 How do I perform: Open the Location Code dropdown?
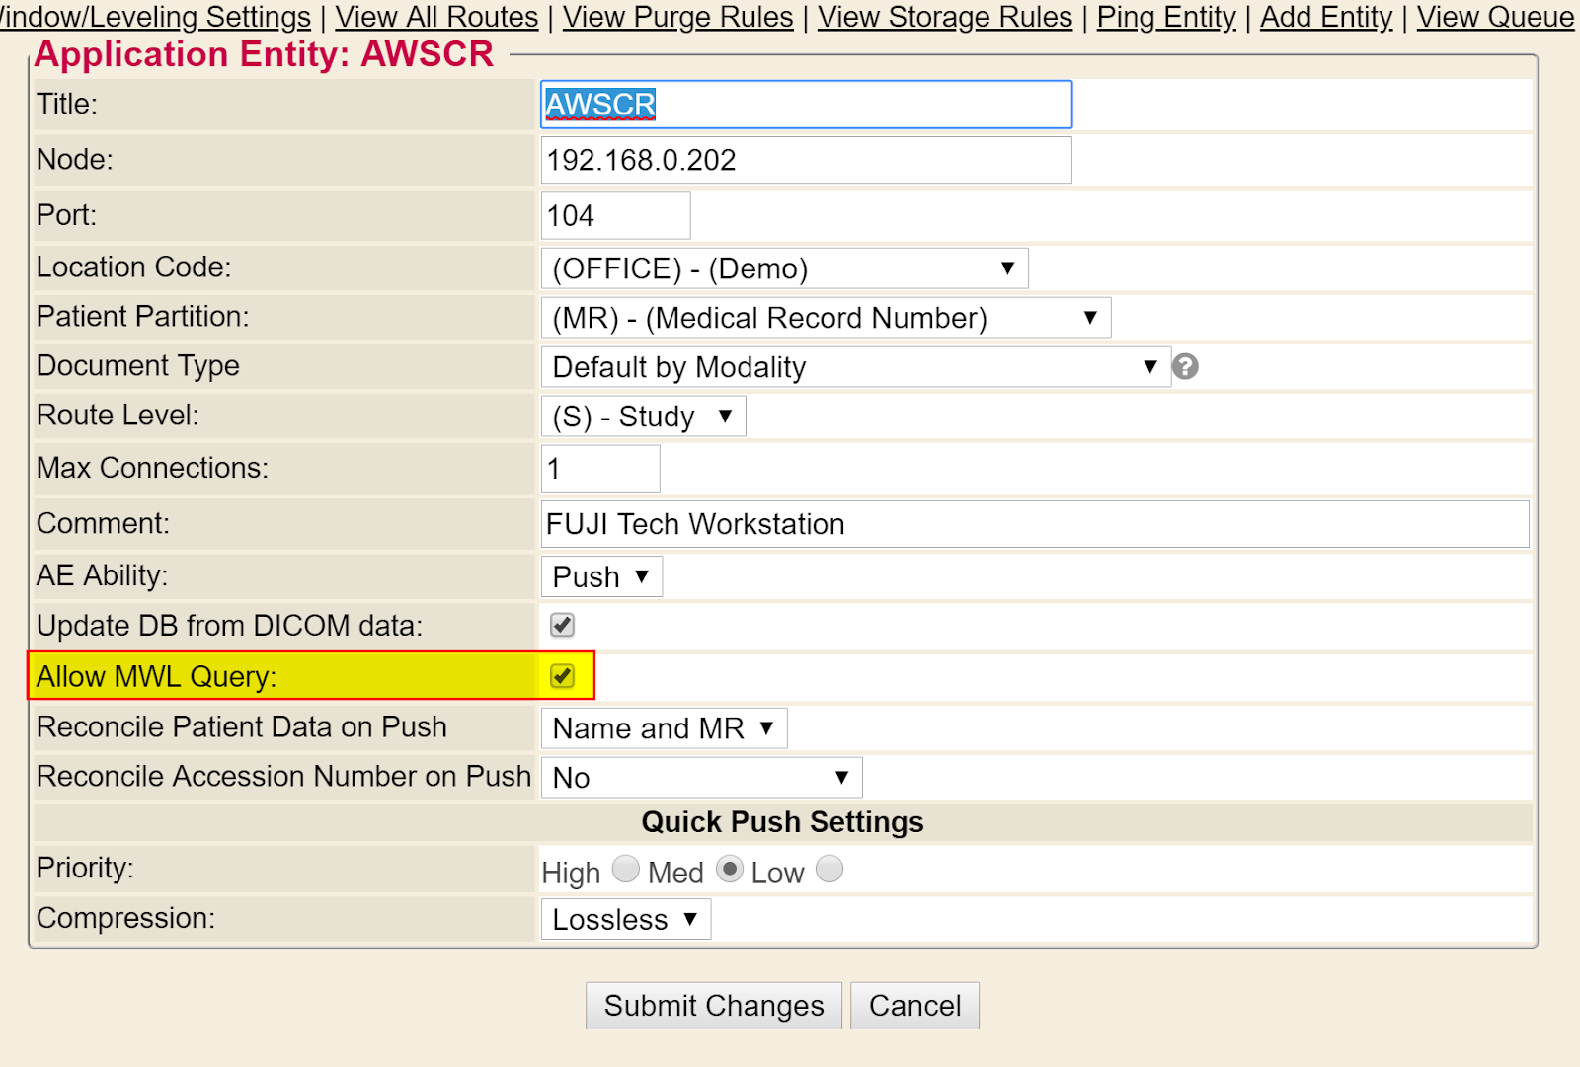pyautogui.click(x=784, y=268)
